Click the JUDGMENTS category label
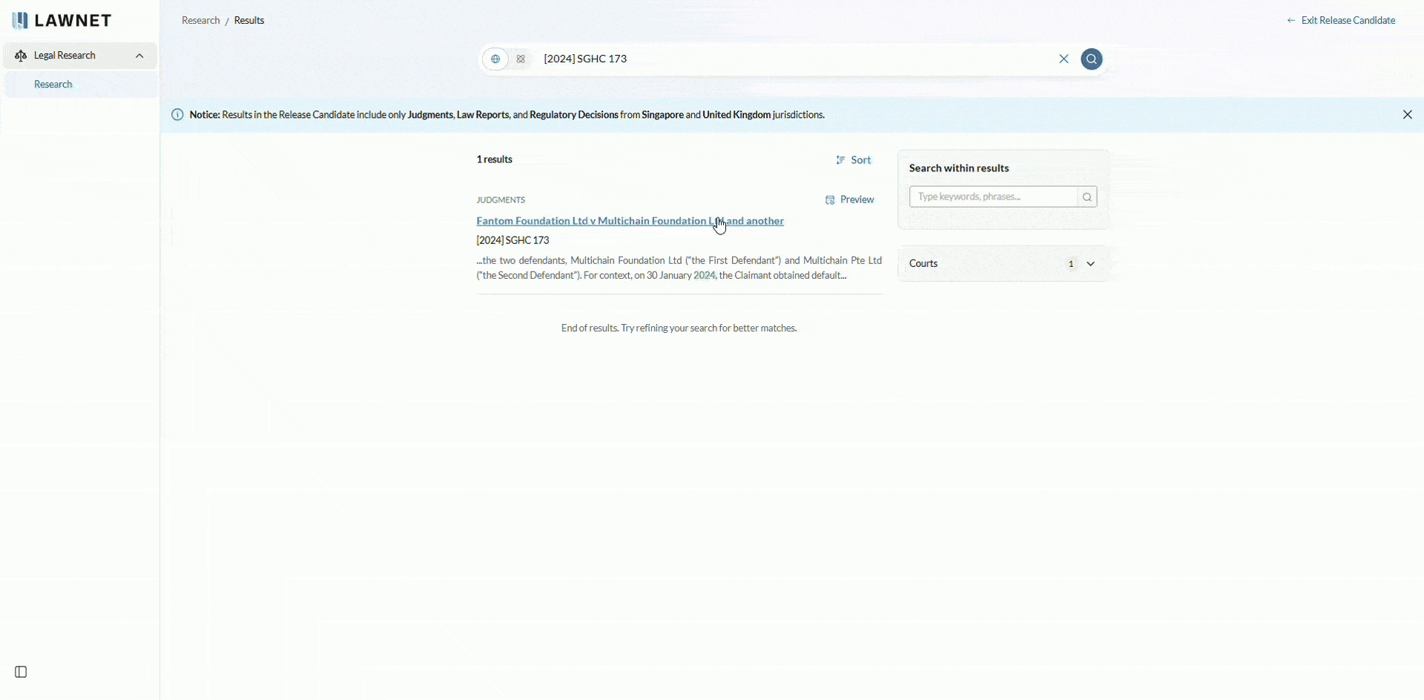 (501, 201)
